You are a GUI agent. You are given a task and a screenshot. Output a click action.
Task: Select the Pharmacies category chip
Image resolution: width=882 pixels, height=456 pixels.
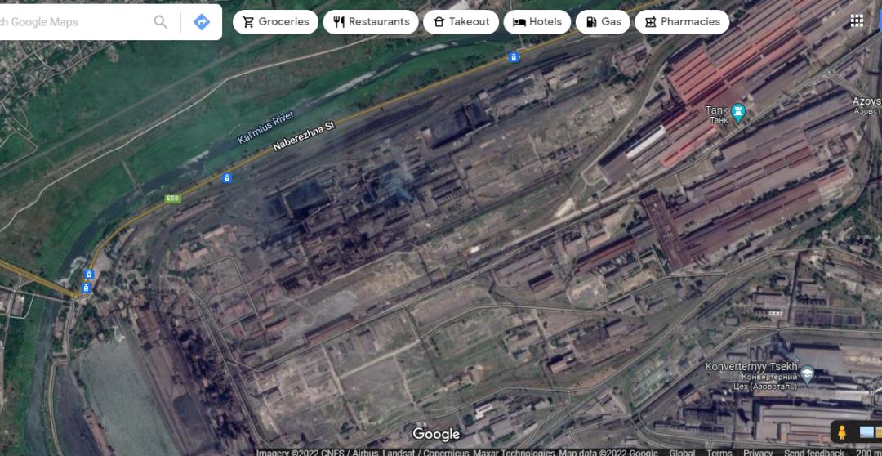point(682,22)
